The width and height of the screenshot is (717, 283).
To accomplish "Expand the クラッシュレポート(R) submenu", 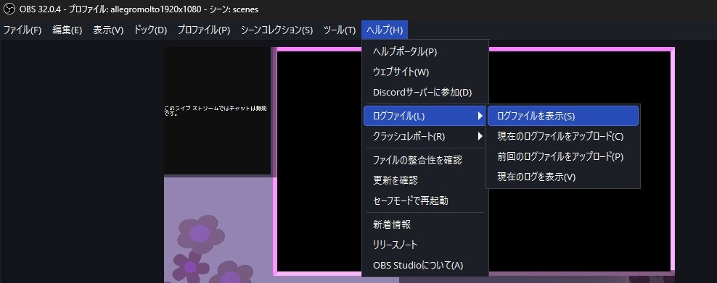I will pos(425,136).
